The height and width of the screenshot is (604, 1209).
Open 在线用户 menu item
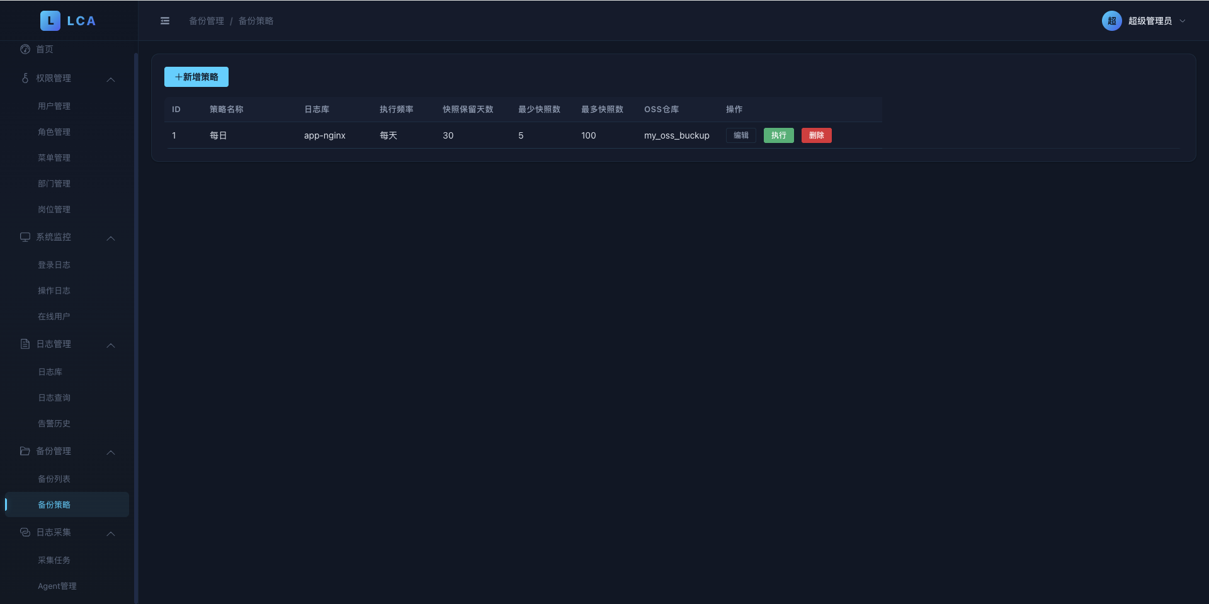click(x=54, y=316)
